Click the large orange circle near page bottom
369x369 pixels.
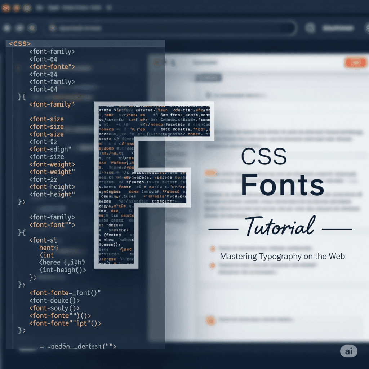click(210, 320)
